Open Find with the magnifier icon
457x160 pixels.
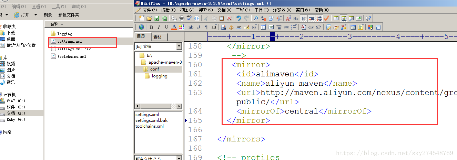click(x=256, y=18)
